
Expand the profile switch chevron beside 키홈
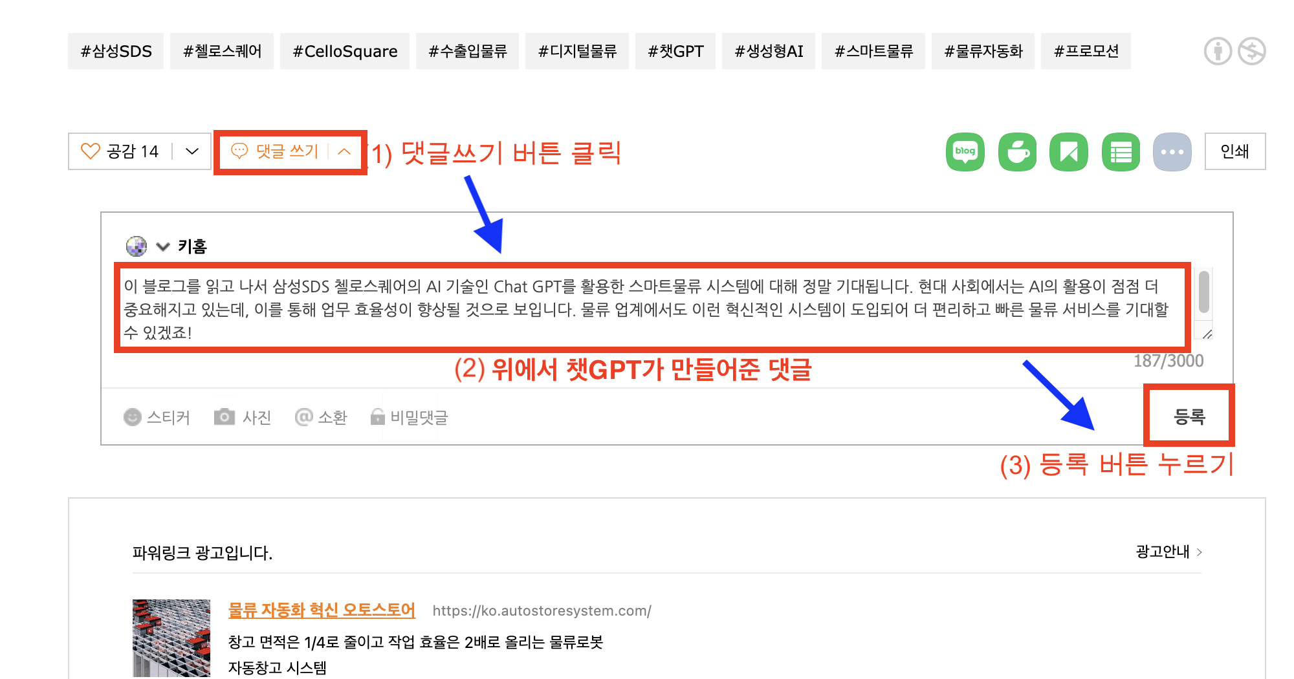[163, 246]
